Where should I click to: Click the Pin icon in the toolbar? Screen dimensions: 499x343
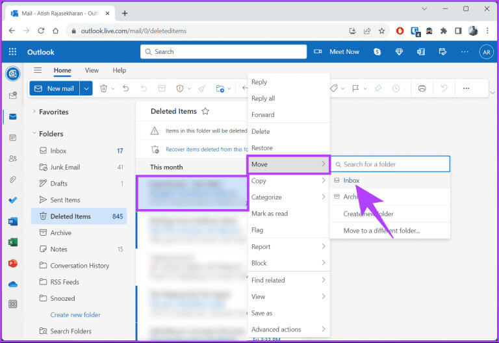pyautogui.click(x=377, y=88)
